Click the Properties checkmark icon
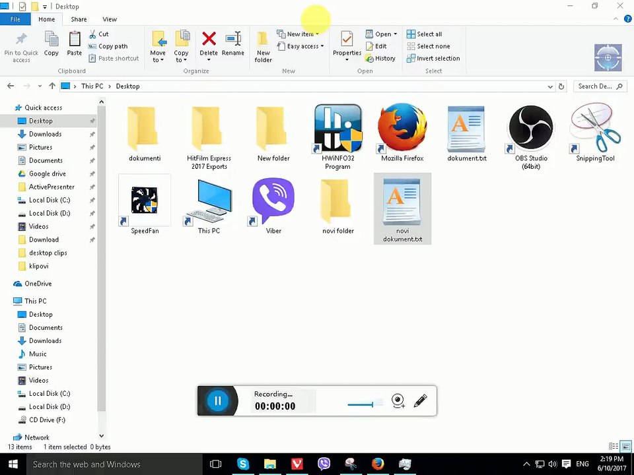The width and height of the screenshot is (634, 475). tap(347, 39)
